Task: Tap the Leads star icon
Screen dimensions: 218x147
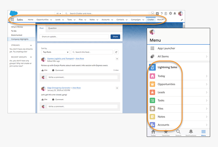Action: point(152,92)
